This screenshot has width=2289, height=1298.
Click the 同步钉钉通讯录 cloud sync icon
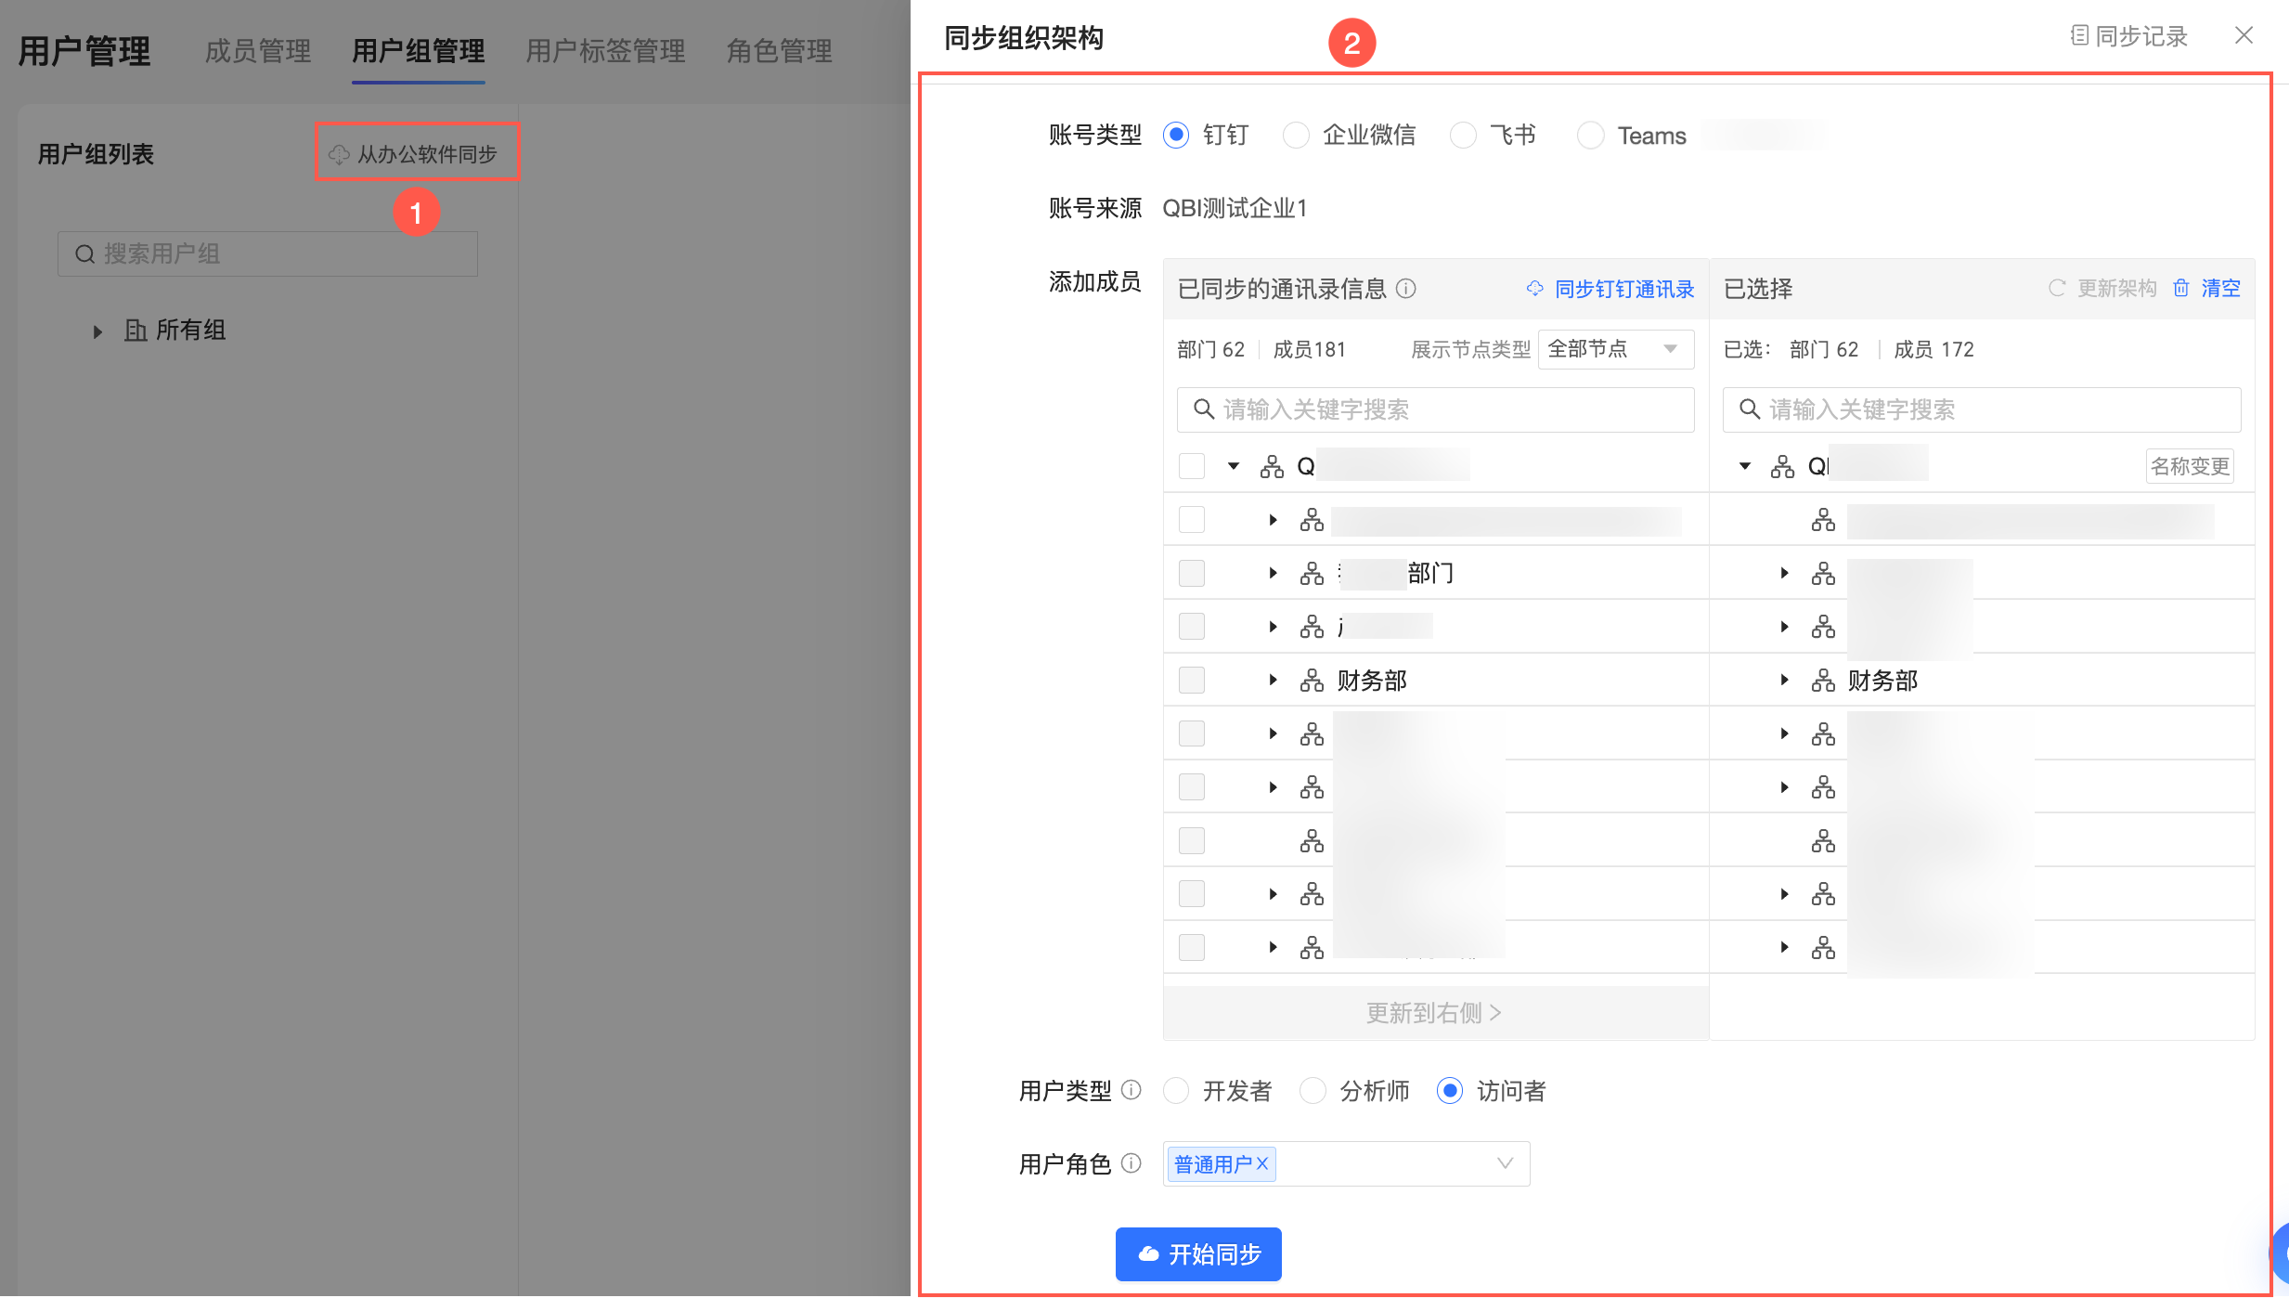(x=1535, y=289)
